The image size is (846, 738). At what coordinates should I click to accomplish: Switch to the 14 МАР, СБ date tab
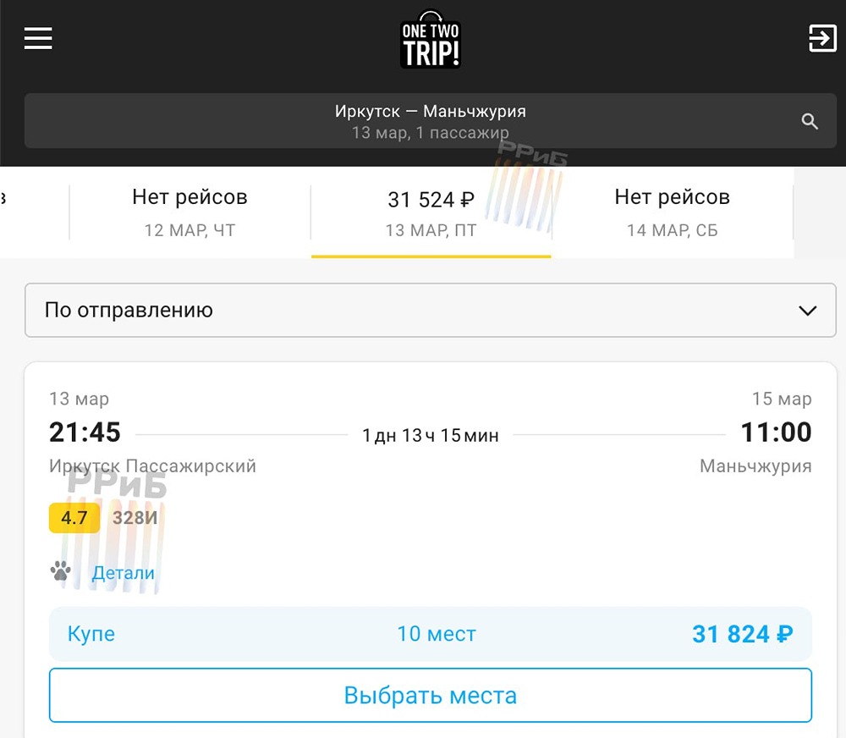click(x=672, y=212)
